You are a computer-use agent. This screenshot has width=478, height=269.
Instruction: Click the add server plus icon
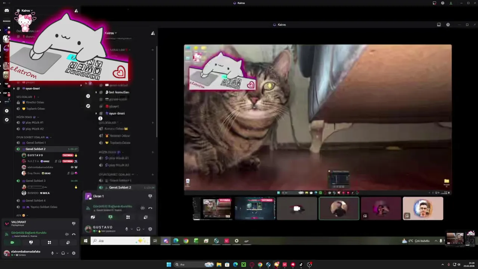click(6, 111)
